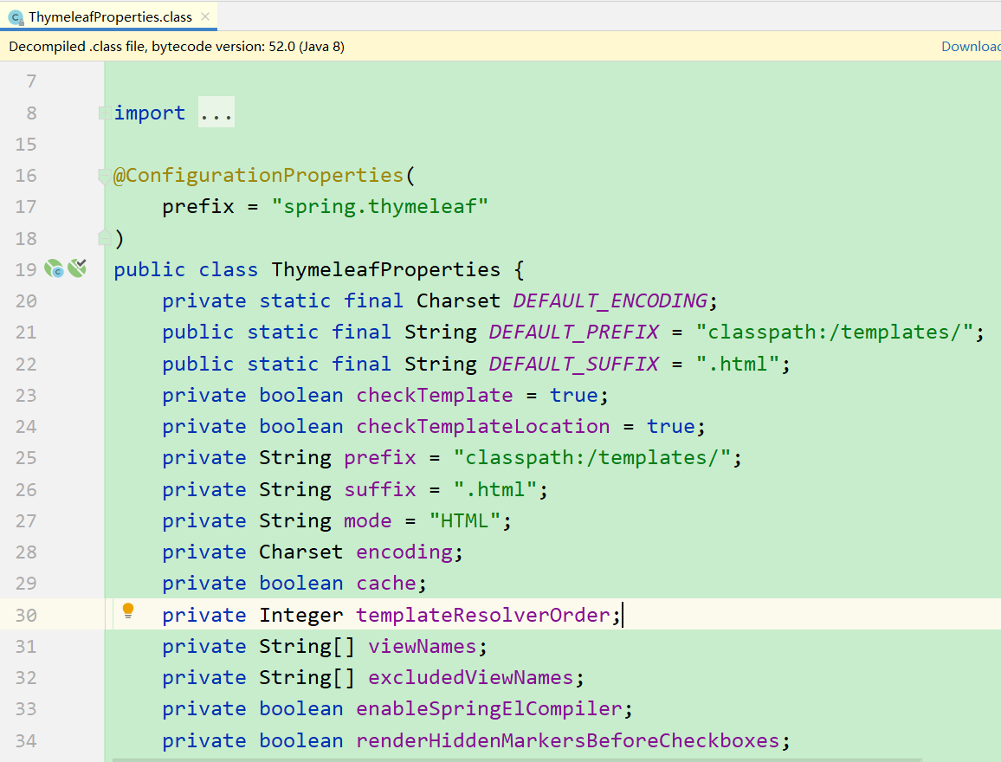Click the decompiled class file notification banner text
This screenshot has height=762, width=1001.
[177, 47]
